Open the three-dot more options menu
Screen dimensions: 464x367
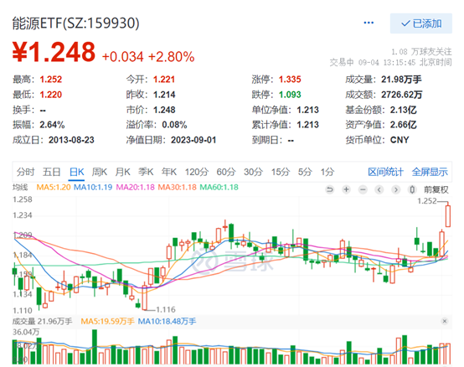(x=369, y=23)
